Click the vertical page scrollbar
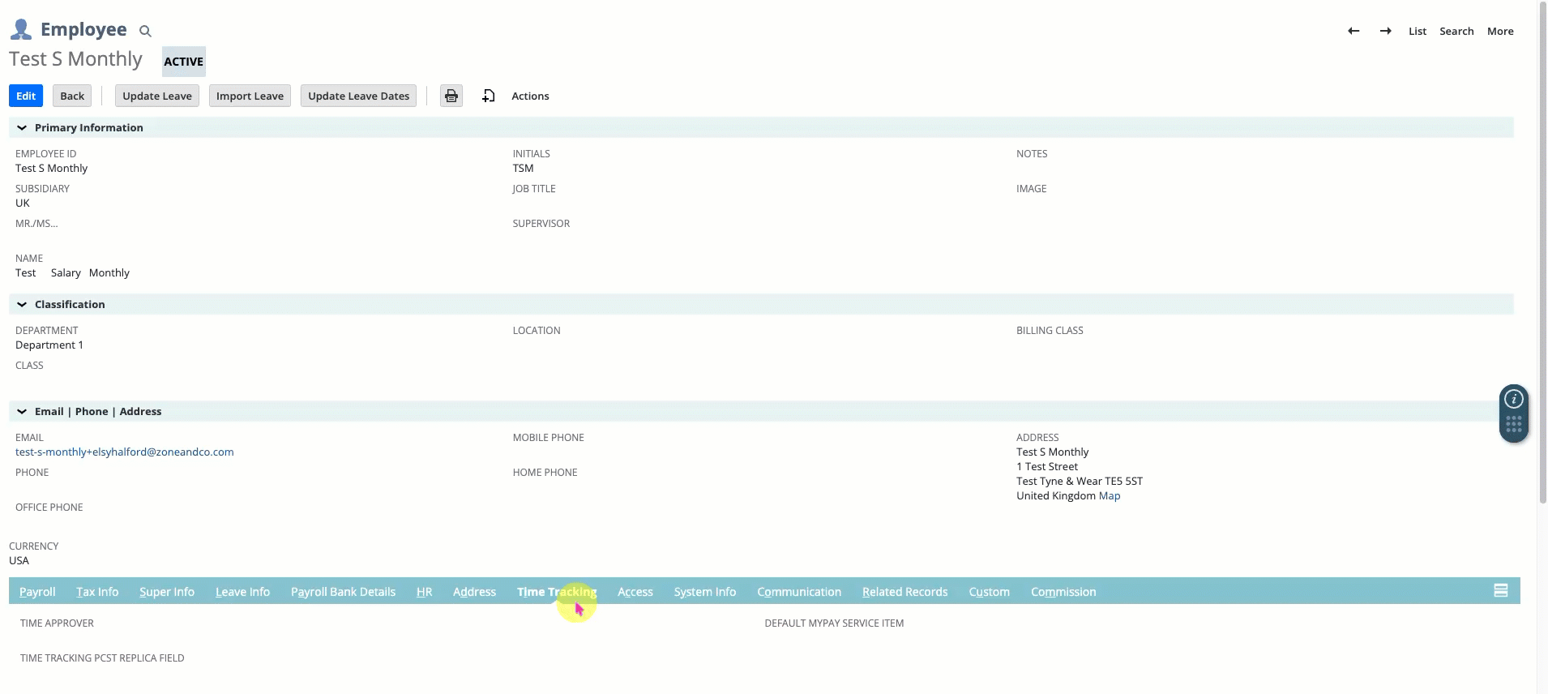The image size is (1548, 694). 1542,251
